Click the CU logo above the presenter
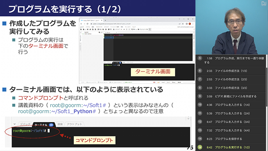 coord(264,3)
